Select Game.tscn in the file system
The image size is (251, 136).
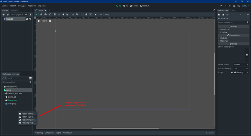click(13, 100)
